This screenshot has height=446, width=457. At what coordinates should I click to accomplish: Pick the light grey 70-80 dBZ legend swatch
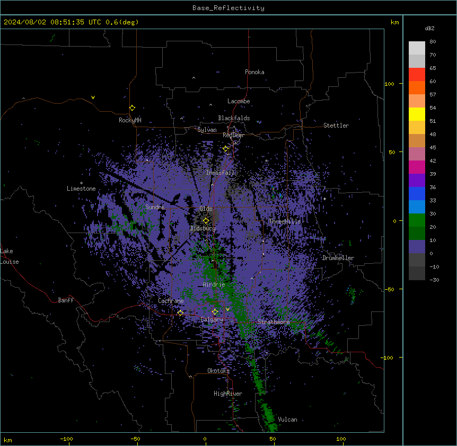(x=417, y=48)
